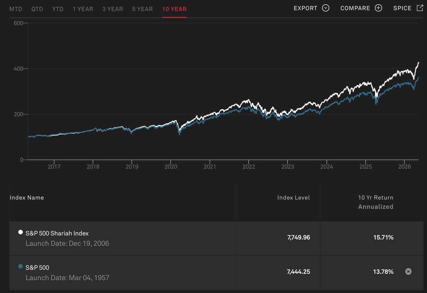
Task: Click the 2025 x-axis year label
Action: [x=365, y=167]
